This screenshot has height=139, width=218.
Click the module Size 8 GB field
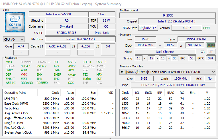(x=144, y=78)
